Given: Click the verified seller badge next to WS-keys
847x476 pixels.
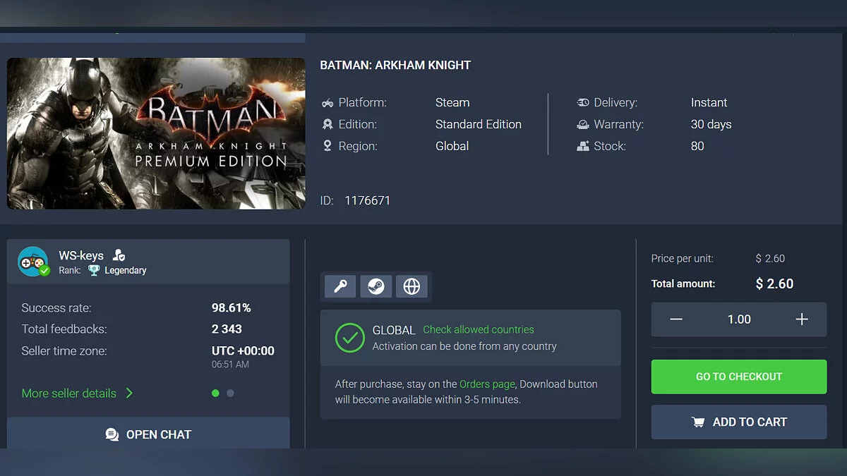Looking at the screenshot, I should [119, 255].
